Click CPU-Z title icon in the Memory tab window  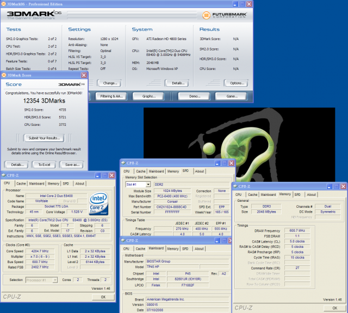[235, 187]
